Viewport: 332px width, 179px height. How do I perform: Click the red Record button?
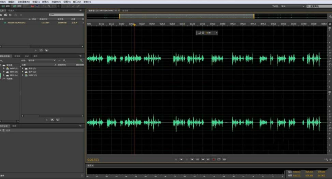214,159
